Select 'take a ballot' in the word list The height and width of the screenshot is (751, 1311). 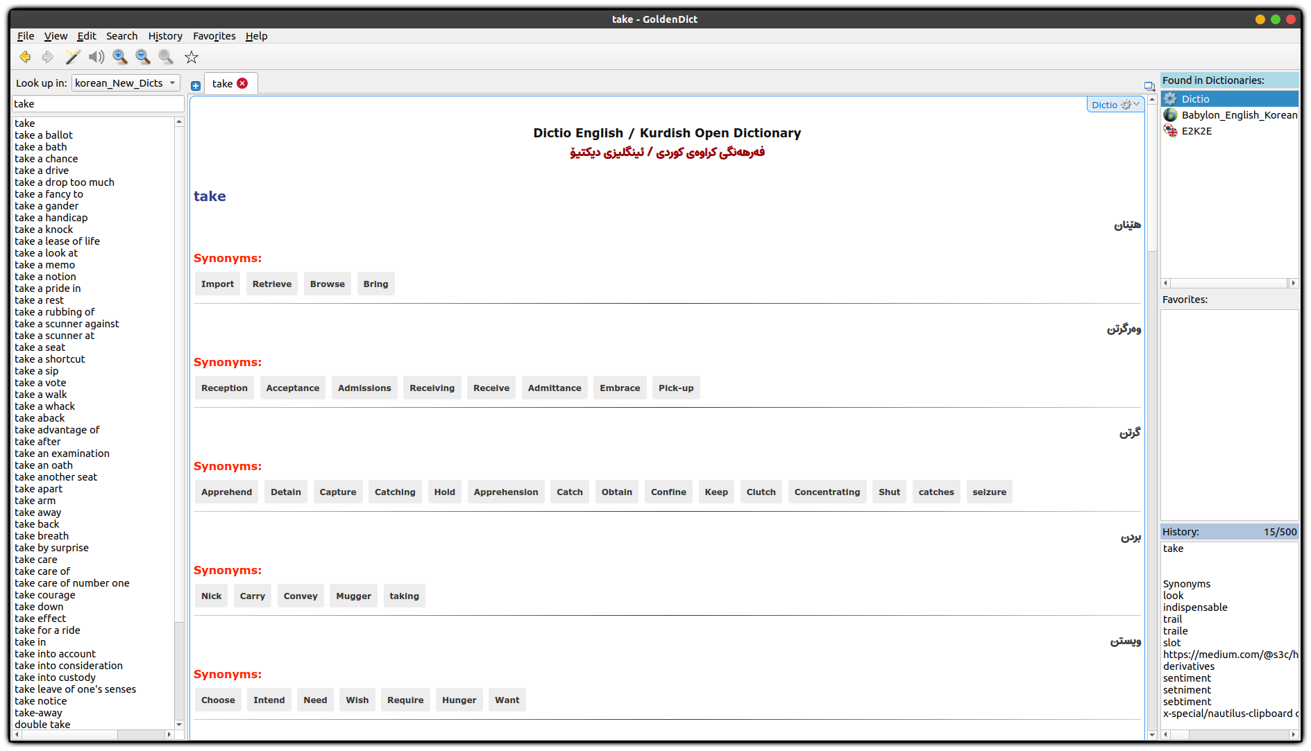click(44, 135)
